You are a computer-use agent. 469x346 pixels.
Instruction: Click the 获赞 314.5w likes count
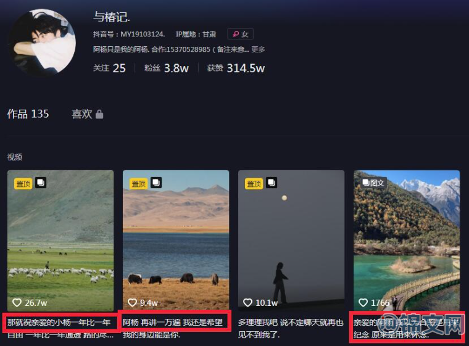click(236, 68)
